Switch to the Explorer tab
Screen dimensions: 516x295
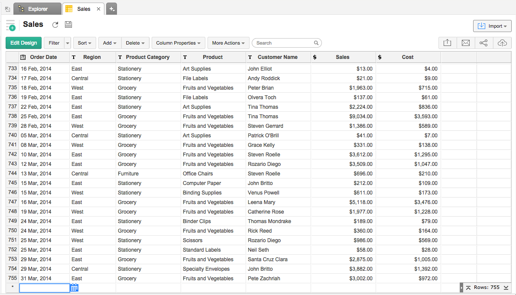pos(37,9)
